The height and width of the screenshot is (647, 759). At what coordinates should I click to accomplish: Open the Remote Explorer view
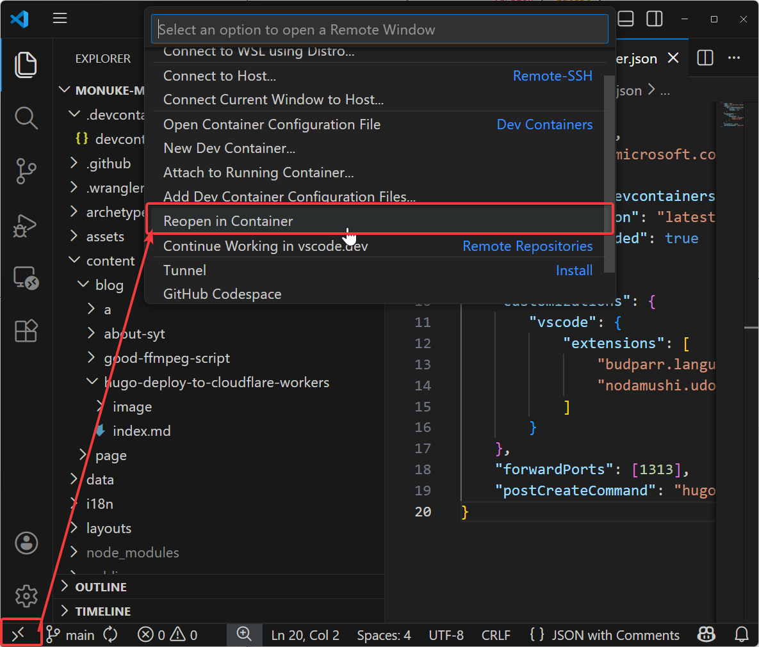point(26,278)
